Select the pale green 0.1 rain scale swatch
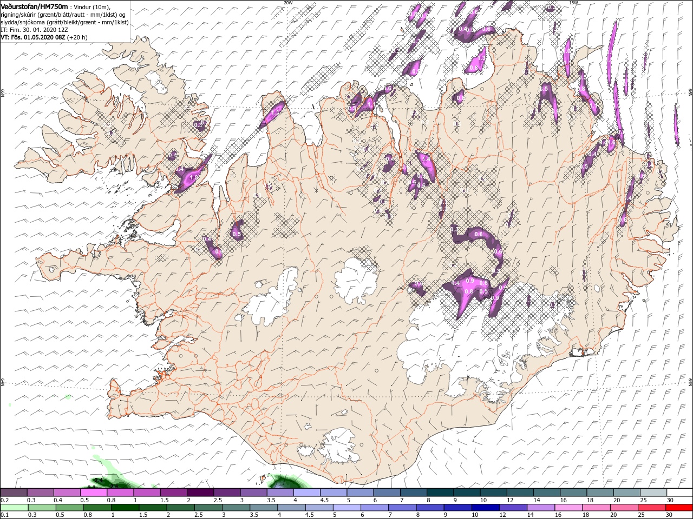Viewport: 693px width, 519px height. pos(14,507)
